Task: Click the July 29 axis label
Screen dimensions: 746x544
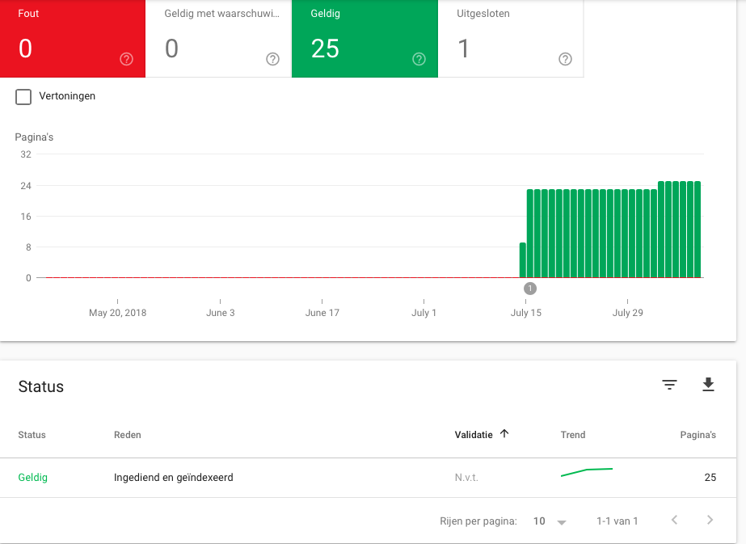Action: click(627, 313)
